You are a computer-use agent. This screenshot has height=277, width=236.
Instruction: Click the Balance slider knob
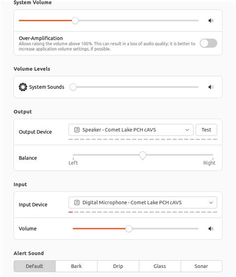pyautogui.click(x=142, y=155)
